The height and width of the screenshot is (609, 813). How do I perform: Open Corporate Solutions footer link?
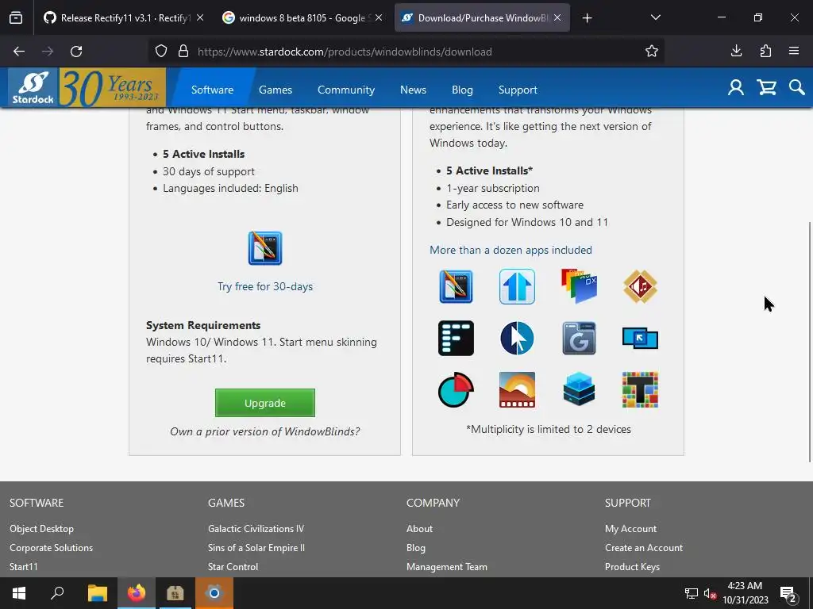pos(51,547)
